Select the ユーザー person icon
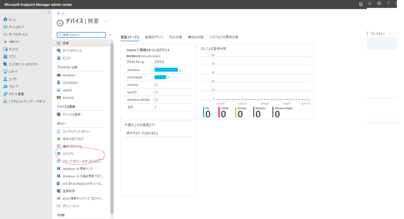The width and height of the screenshot is (404, 219). tap(5, 79)
